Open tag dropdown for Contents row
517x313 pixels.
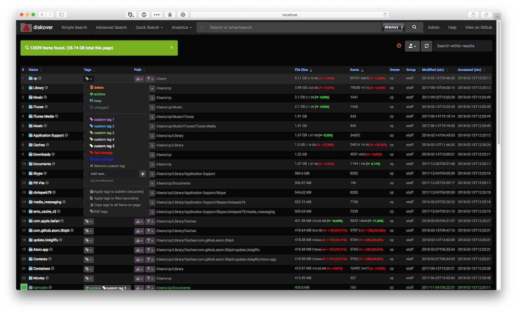89,259
